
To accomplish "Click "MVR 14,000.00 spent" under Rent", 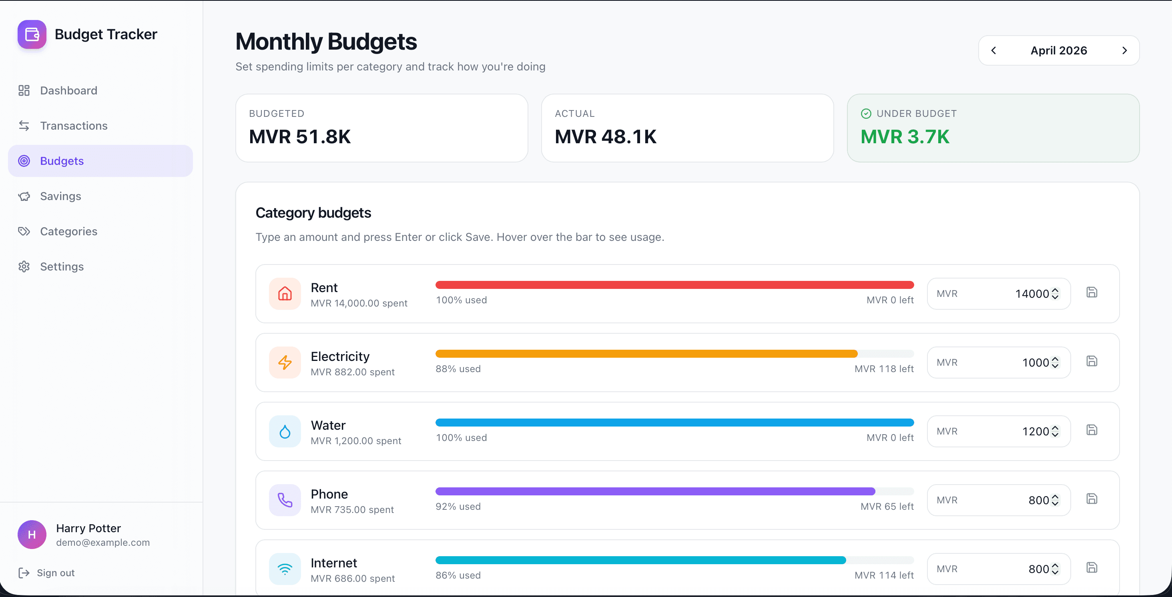I will tap(359, 303).
